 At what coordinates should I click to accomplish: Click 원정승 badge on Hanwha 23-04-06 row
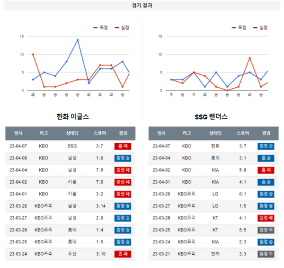coord(123,158)
